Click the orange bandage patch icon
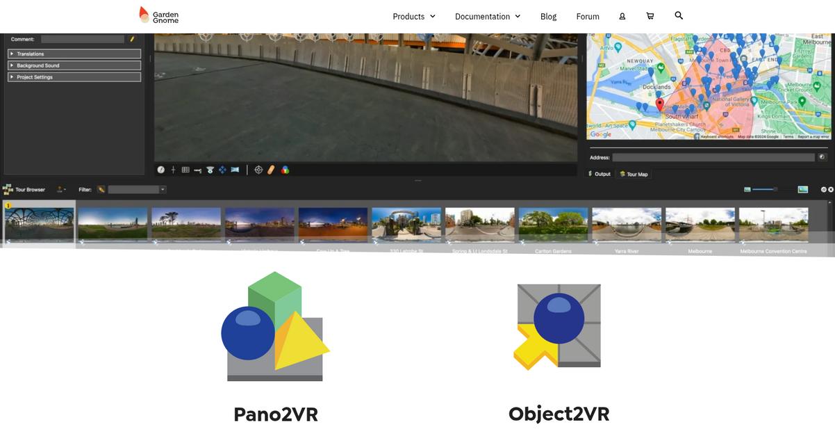The image size is (835, 436). click(x=272, y=170)
